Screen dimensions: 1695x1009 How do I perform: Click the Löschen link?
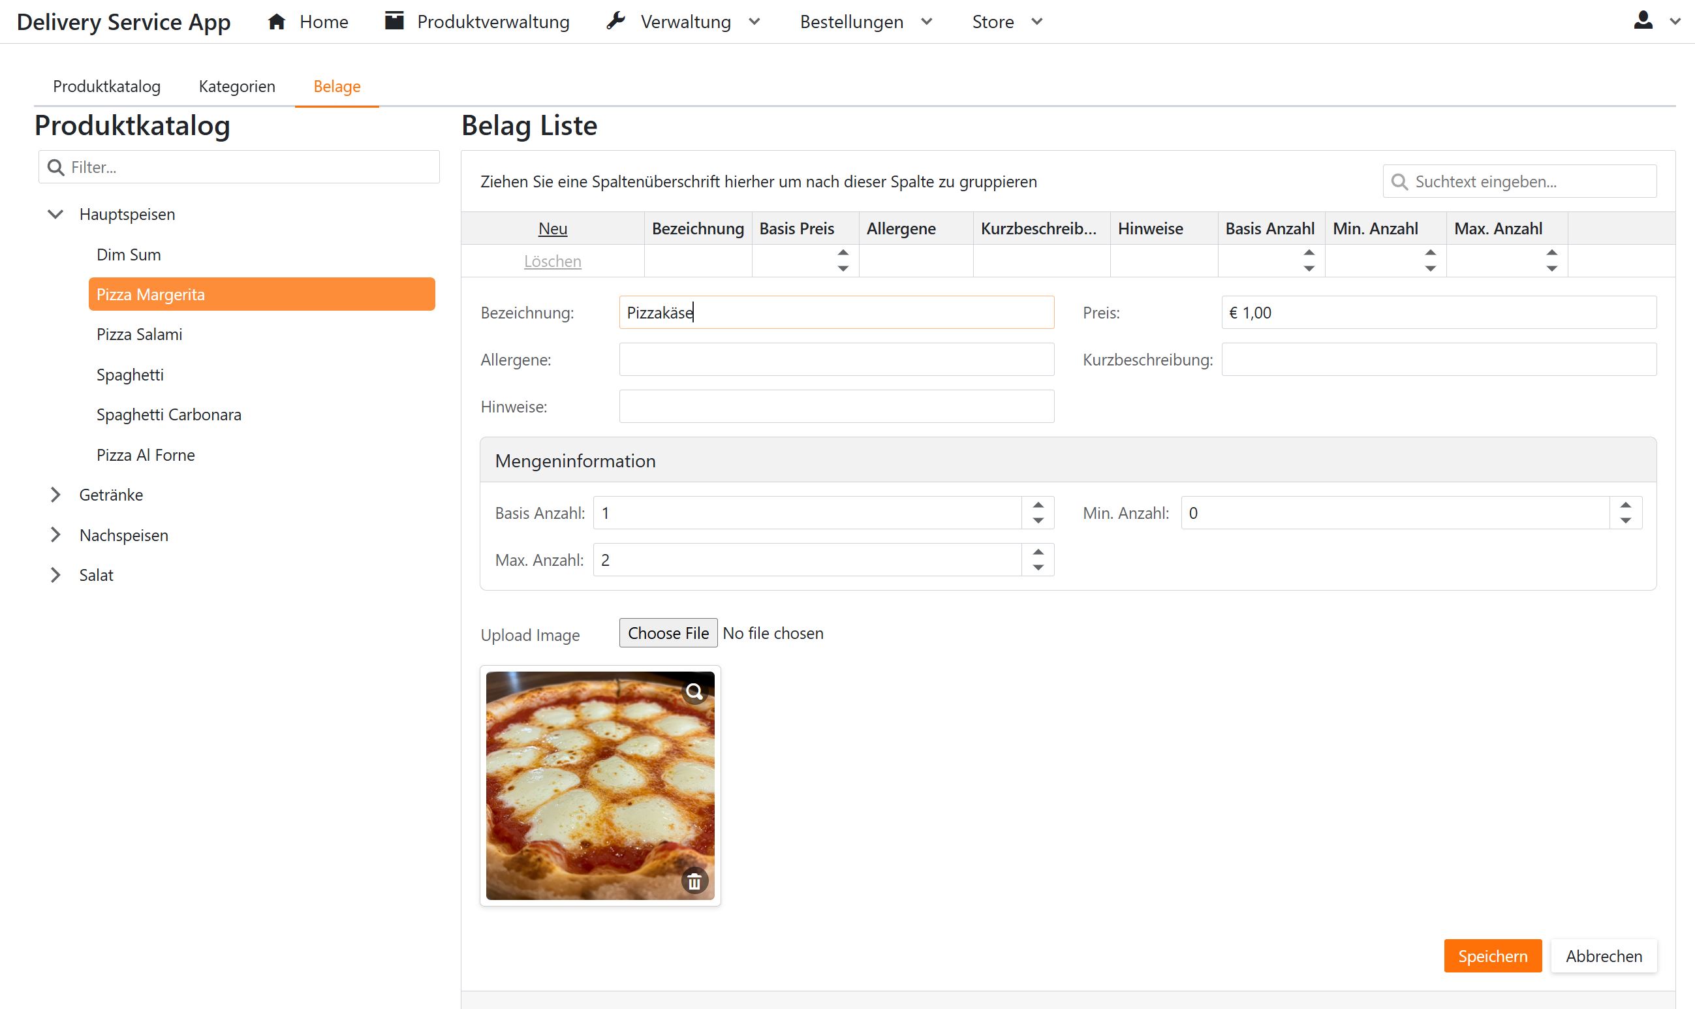pyautogui.click(x=553, y=261)
